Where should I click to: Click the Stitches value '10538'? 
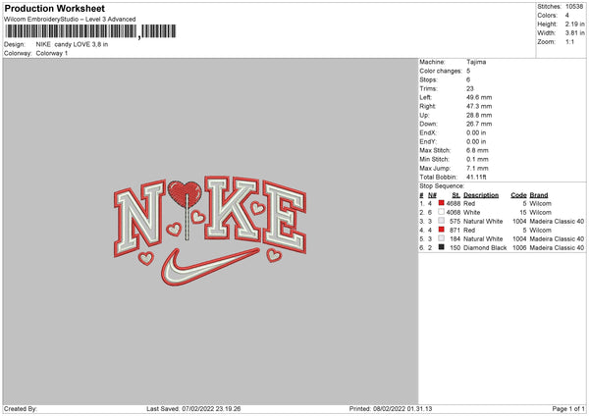574,7
